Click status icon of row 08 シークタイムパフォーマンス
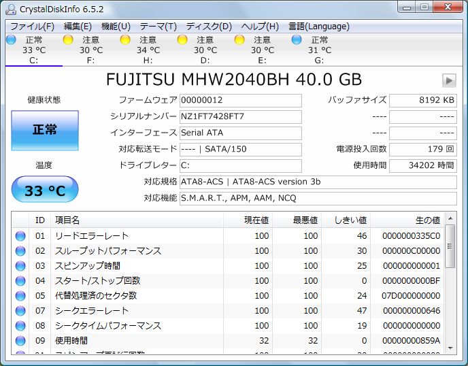The image size is (468, 366). pyautogui.click(x=20, y=326)
